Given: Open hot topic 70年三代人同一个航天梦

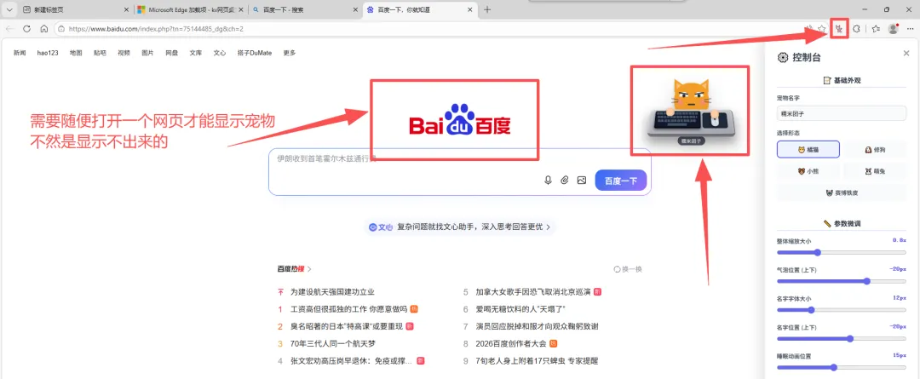Looking at the screenshot, I should (332, 343).
